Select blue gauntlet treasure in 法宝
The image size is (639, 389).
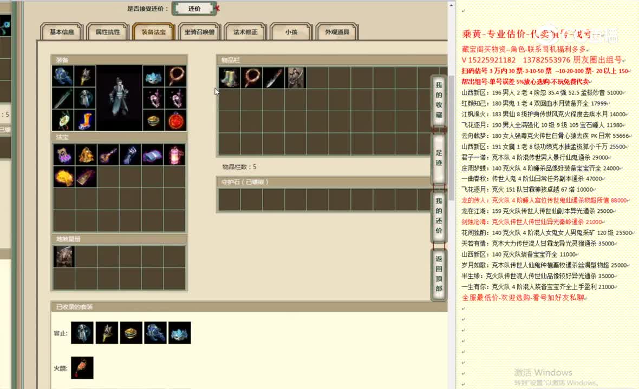(130, 155)
